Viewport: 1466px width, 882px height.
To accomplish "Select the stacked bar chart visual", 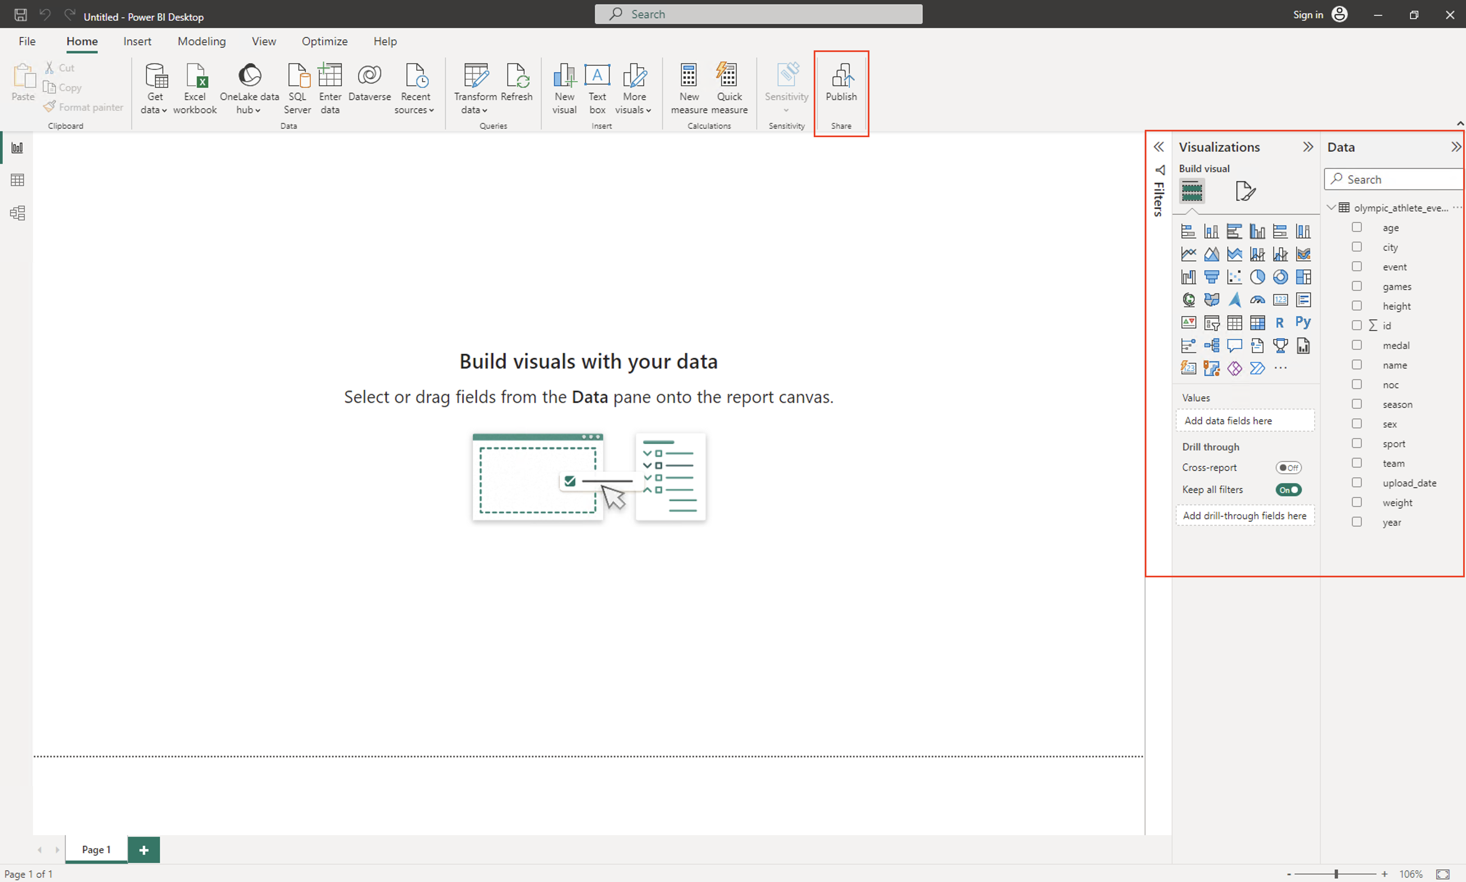I will coord(1188,231).
